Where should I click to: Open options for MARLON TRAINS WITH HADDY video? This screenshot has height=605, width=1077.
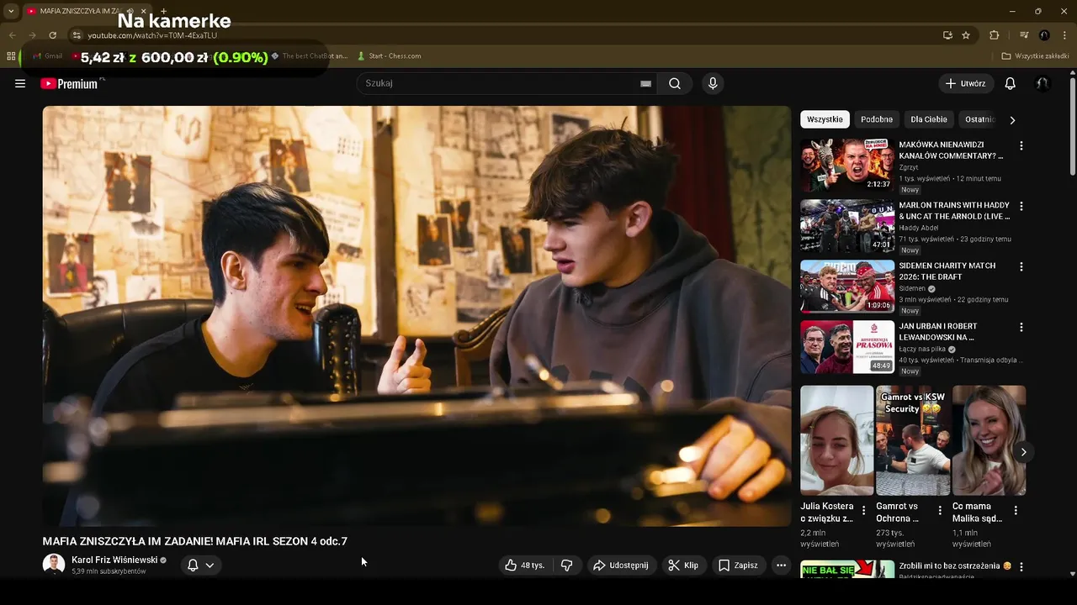pos(1021,206)
